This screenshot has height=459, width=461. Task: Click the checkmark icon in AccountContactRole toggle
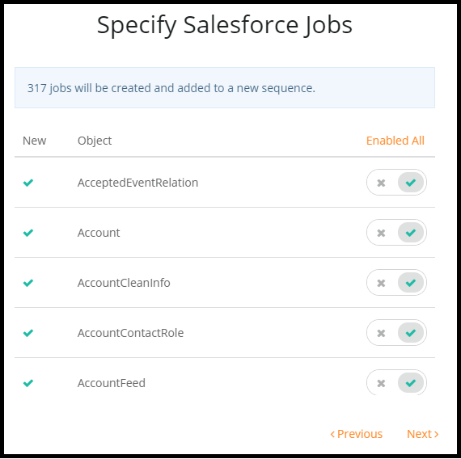411,333
